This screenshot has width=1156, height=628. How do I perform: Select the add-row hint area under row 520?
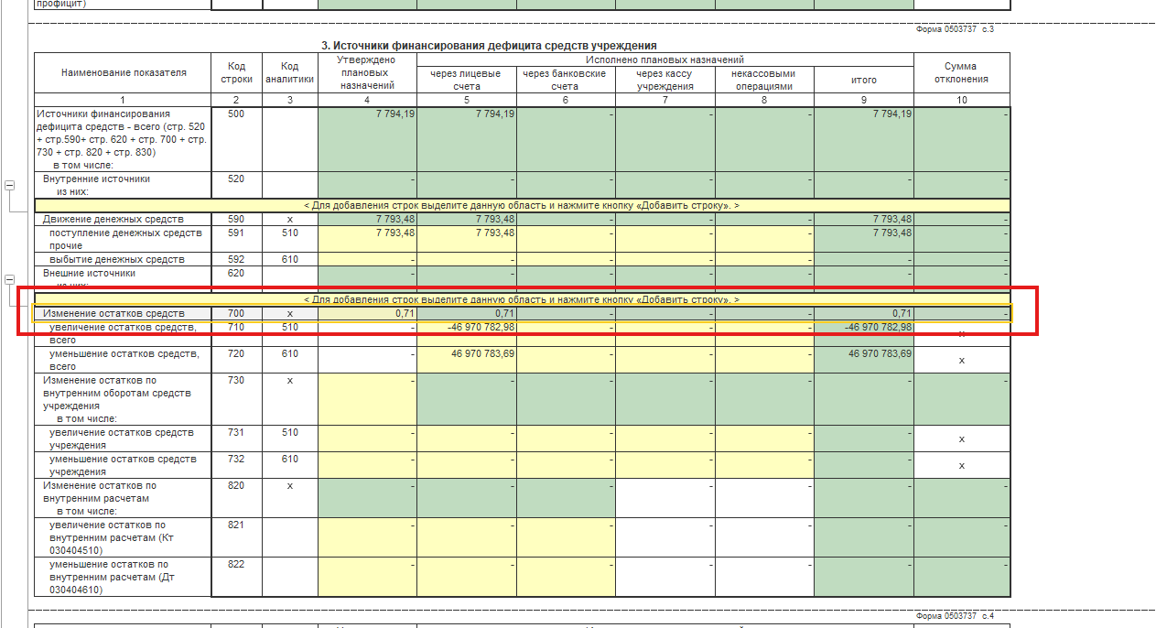click(523, 206)
